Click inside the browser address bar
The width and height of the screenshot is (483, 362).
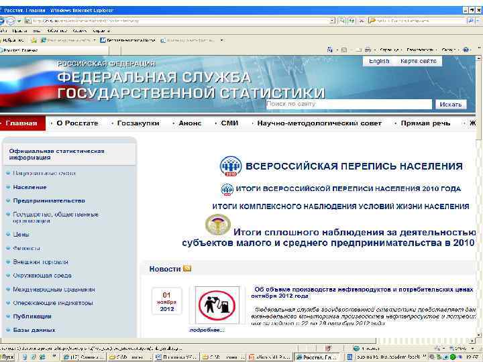pyautogui.click(x=177, y=21)
